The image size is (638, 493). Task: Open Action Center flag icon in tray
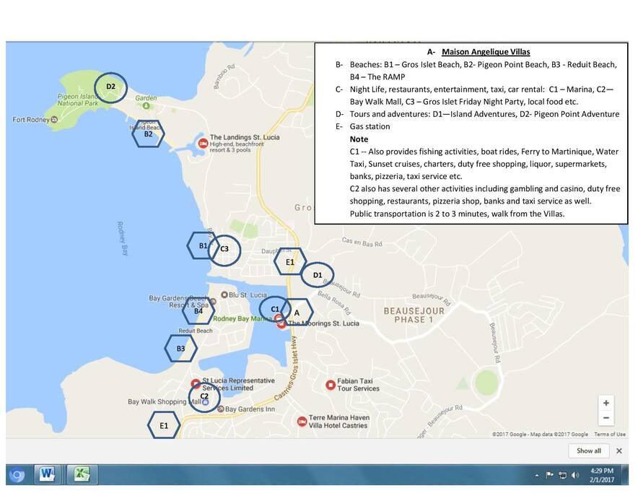point(549,475)
